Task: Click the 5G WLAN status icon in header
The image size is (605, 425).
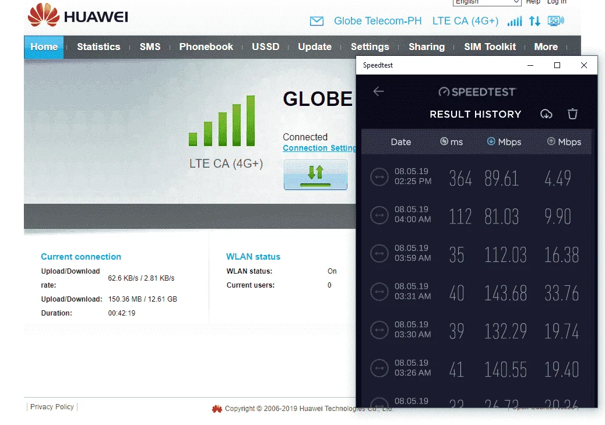Action: coord(555,21)
